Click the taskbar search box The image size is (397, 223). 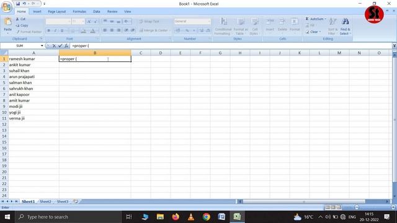coord(68,217)
